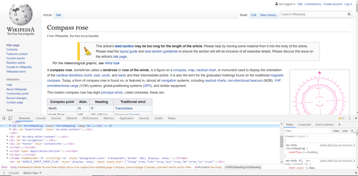
Task: Expand the mw-navigation div node
Action: (x=7, y=140)
